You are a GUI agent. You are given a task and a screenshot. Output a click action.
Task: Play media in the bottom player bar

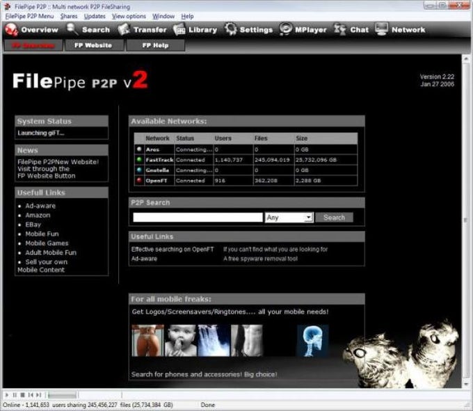click(7, 395)
